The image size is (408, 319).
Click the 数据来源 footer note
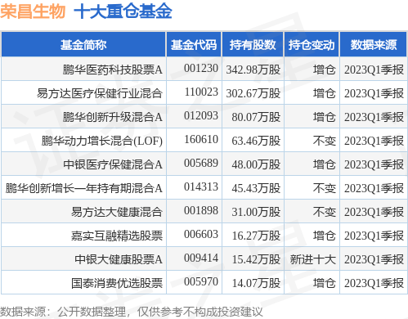click(132, 312)
